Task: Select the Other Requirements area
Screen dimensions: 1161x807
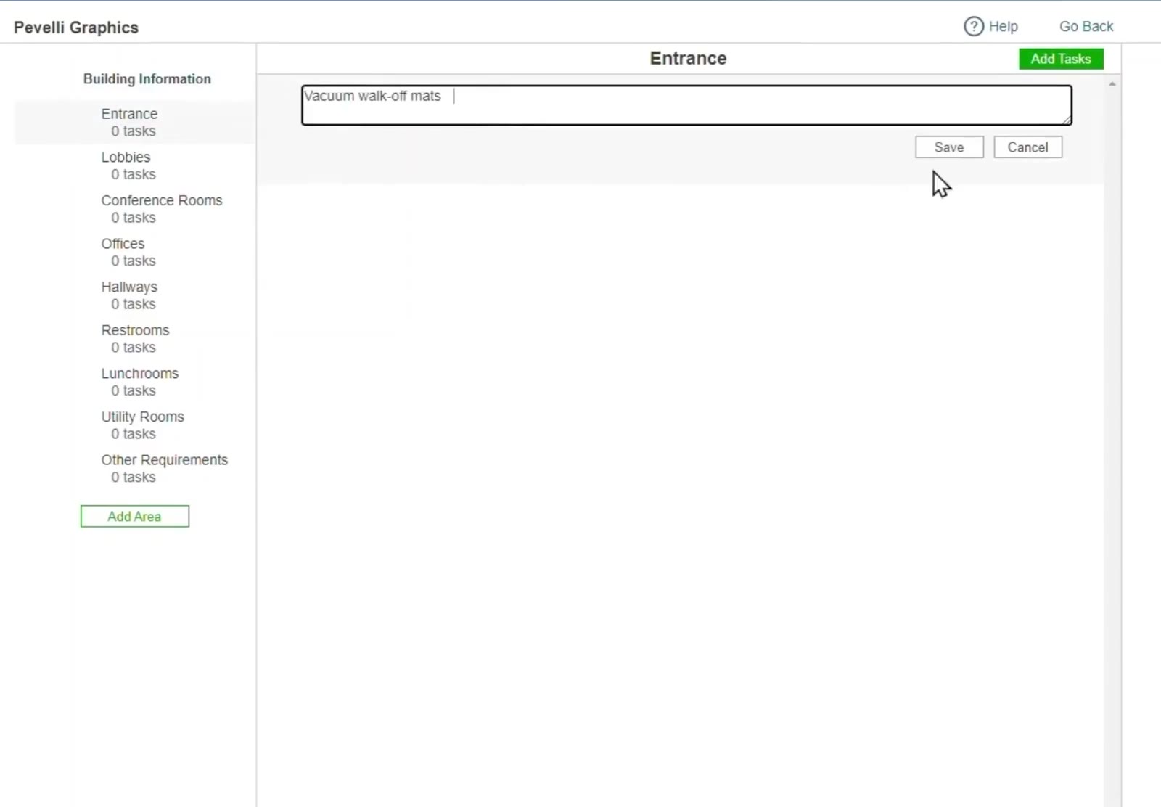Action: click(164, 460)
